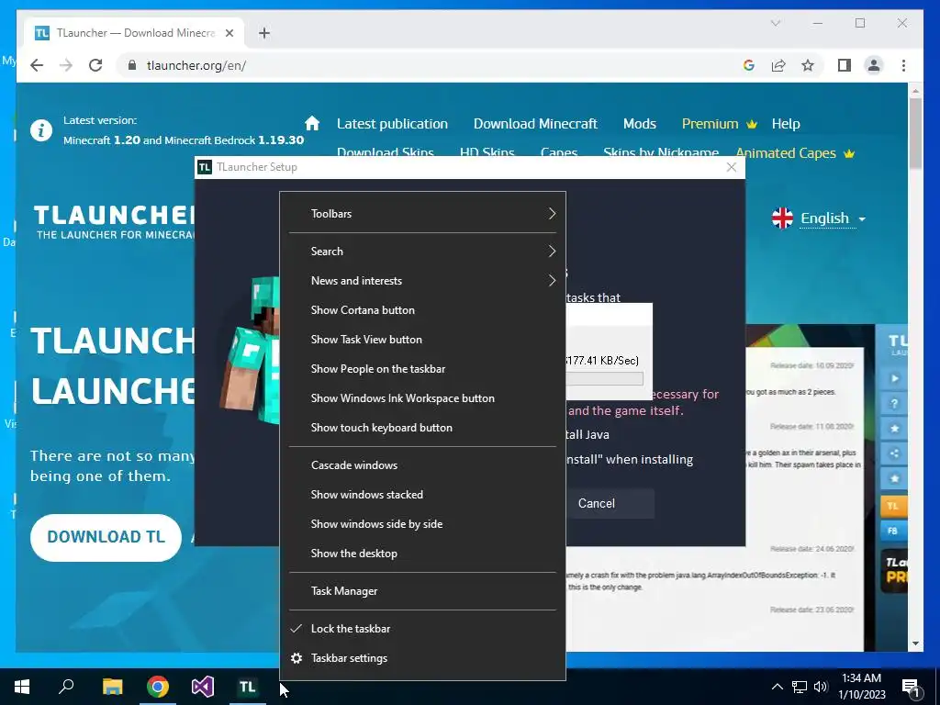
Task: Open Download Minecraft link
Action: 535,124
